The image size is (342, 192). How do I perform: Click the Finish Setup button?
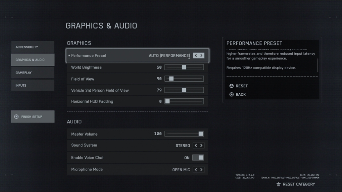pyautogui.click(x=32, y=116)
